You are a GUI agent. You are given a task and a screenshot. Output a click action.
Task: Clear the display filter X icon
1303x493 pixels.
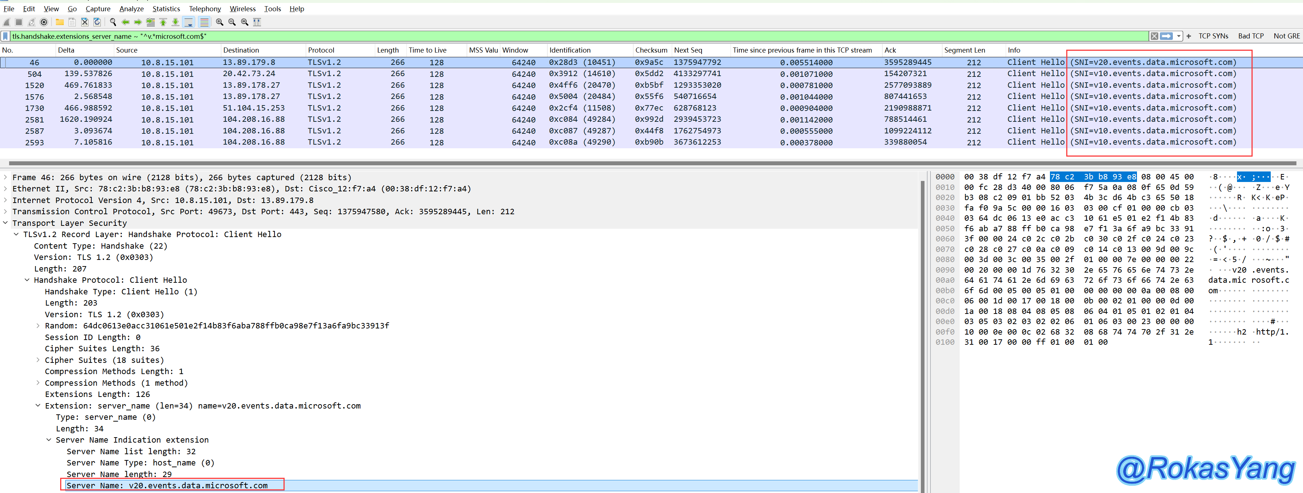click(x=1154, y=36)
